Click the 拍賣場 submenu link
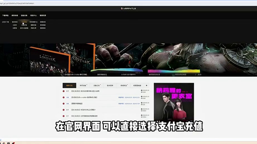This screenshot has width=257, height=144. (x=15, y=28)
